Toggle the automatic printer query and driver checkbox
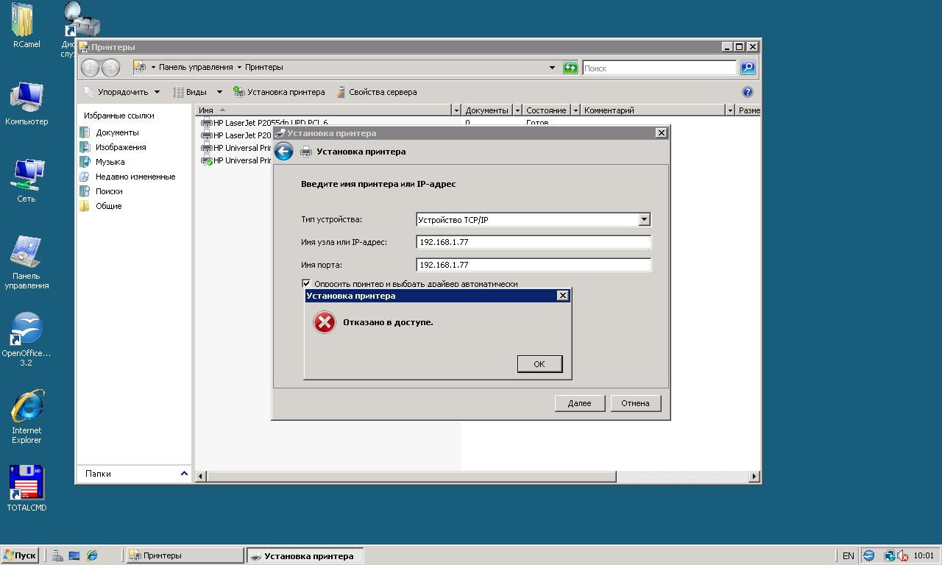This screenshot has height=565, width=942. pos(306,283)
